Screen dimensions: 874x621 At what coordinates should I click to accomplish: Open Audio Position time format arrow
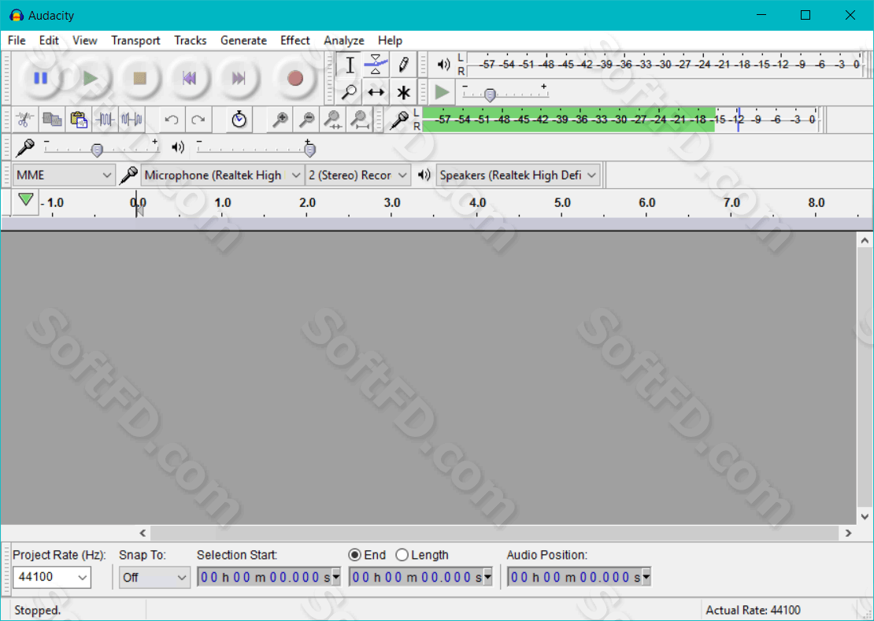(x=646, y=578)
